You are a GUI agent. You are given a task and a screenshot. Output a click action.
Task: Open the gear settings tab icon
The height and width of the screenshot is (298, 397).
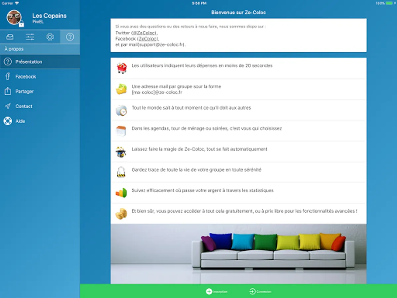pyautogui.click(x=50, y=37)
